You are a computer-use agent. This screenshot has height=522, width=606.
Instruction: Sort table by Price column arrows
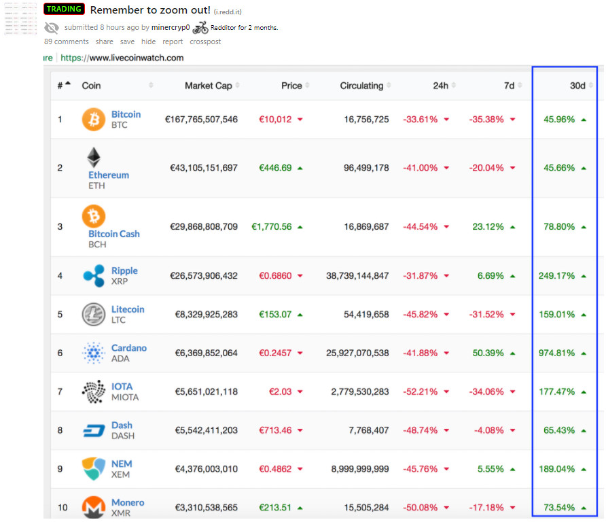[x=307, y=85]
